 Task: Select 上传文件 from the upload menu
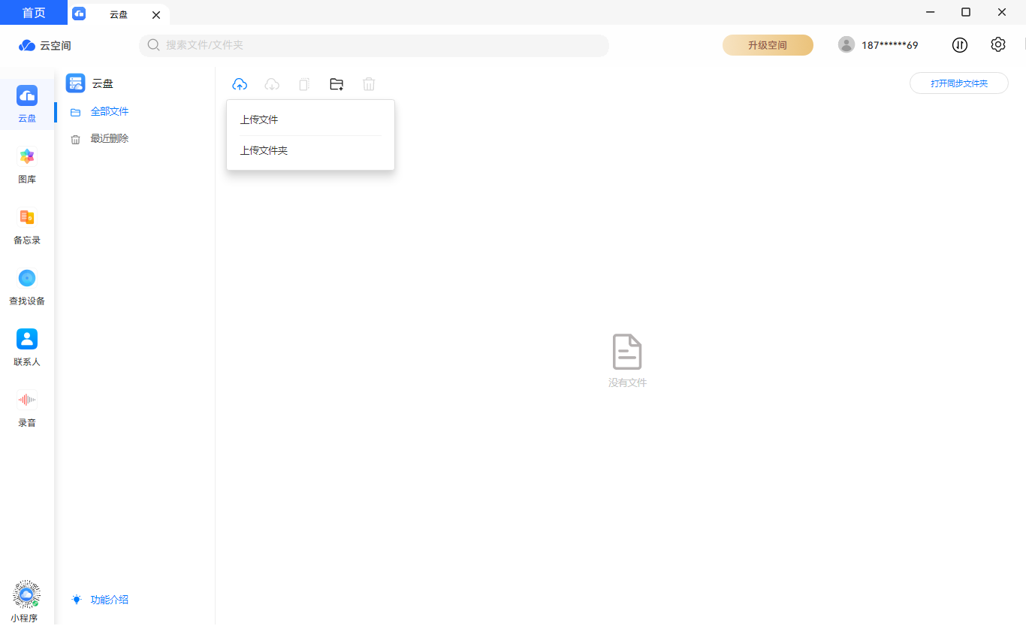(x=310, y=119)
